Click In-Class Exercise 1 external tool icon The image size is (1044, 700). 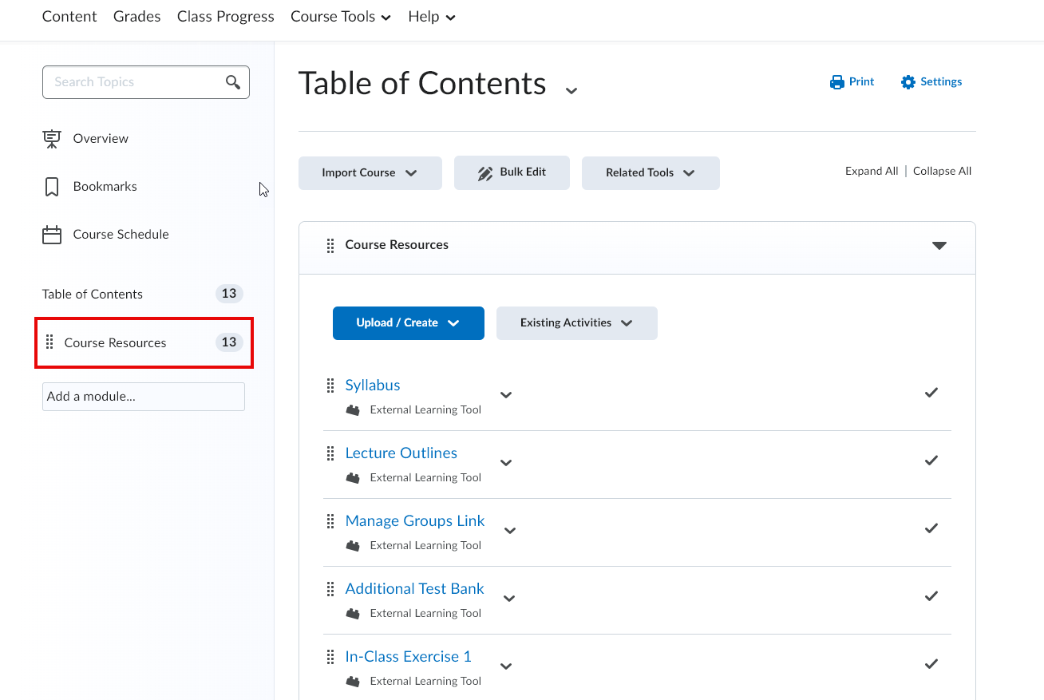[353, 682]
